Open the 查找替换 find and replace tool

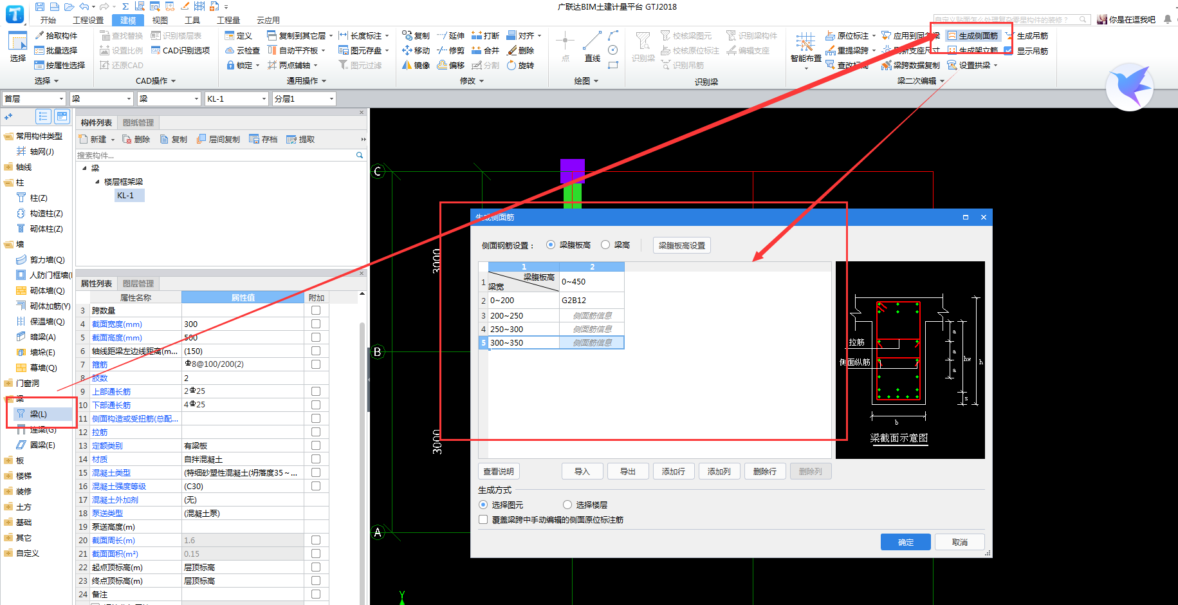[x=122, y=35]
